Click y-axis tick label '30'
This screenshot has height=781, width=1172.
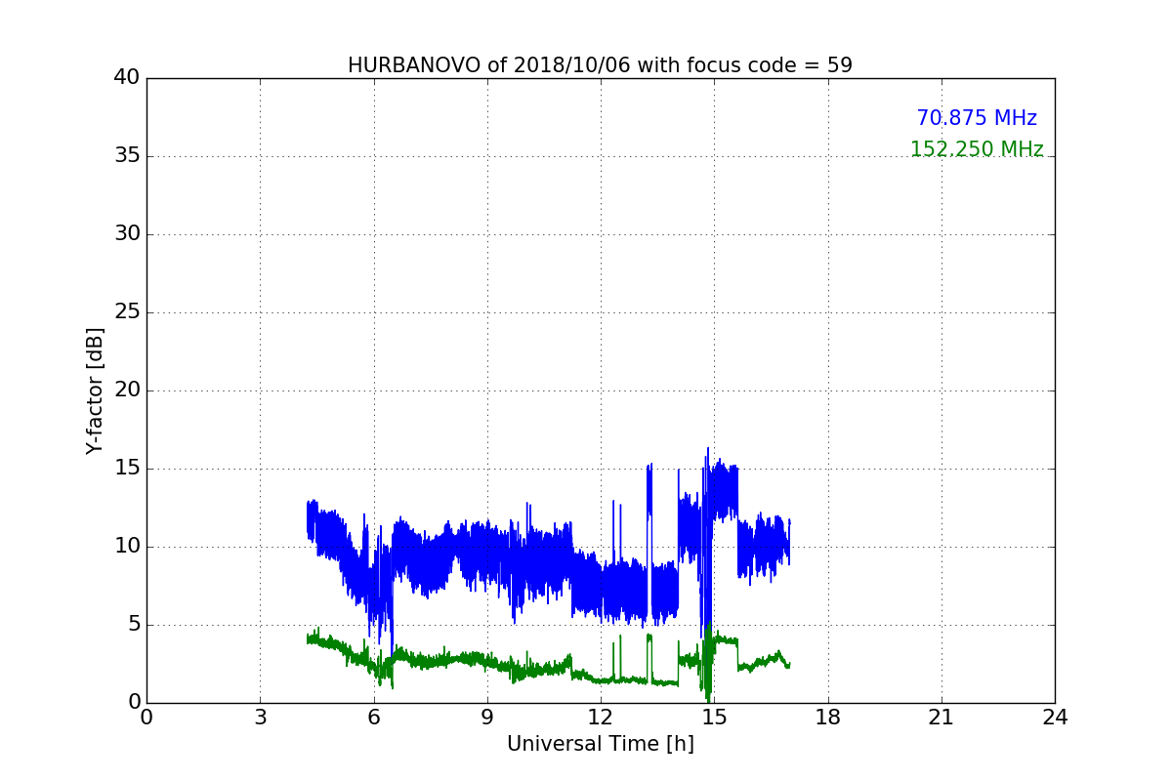[127, 234]
